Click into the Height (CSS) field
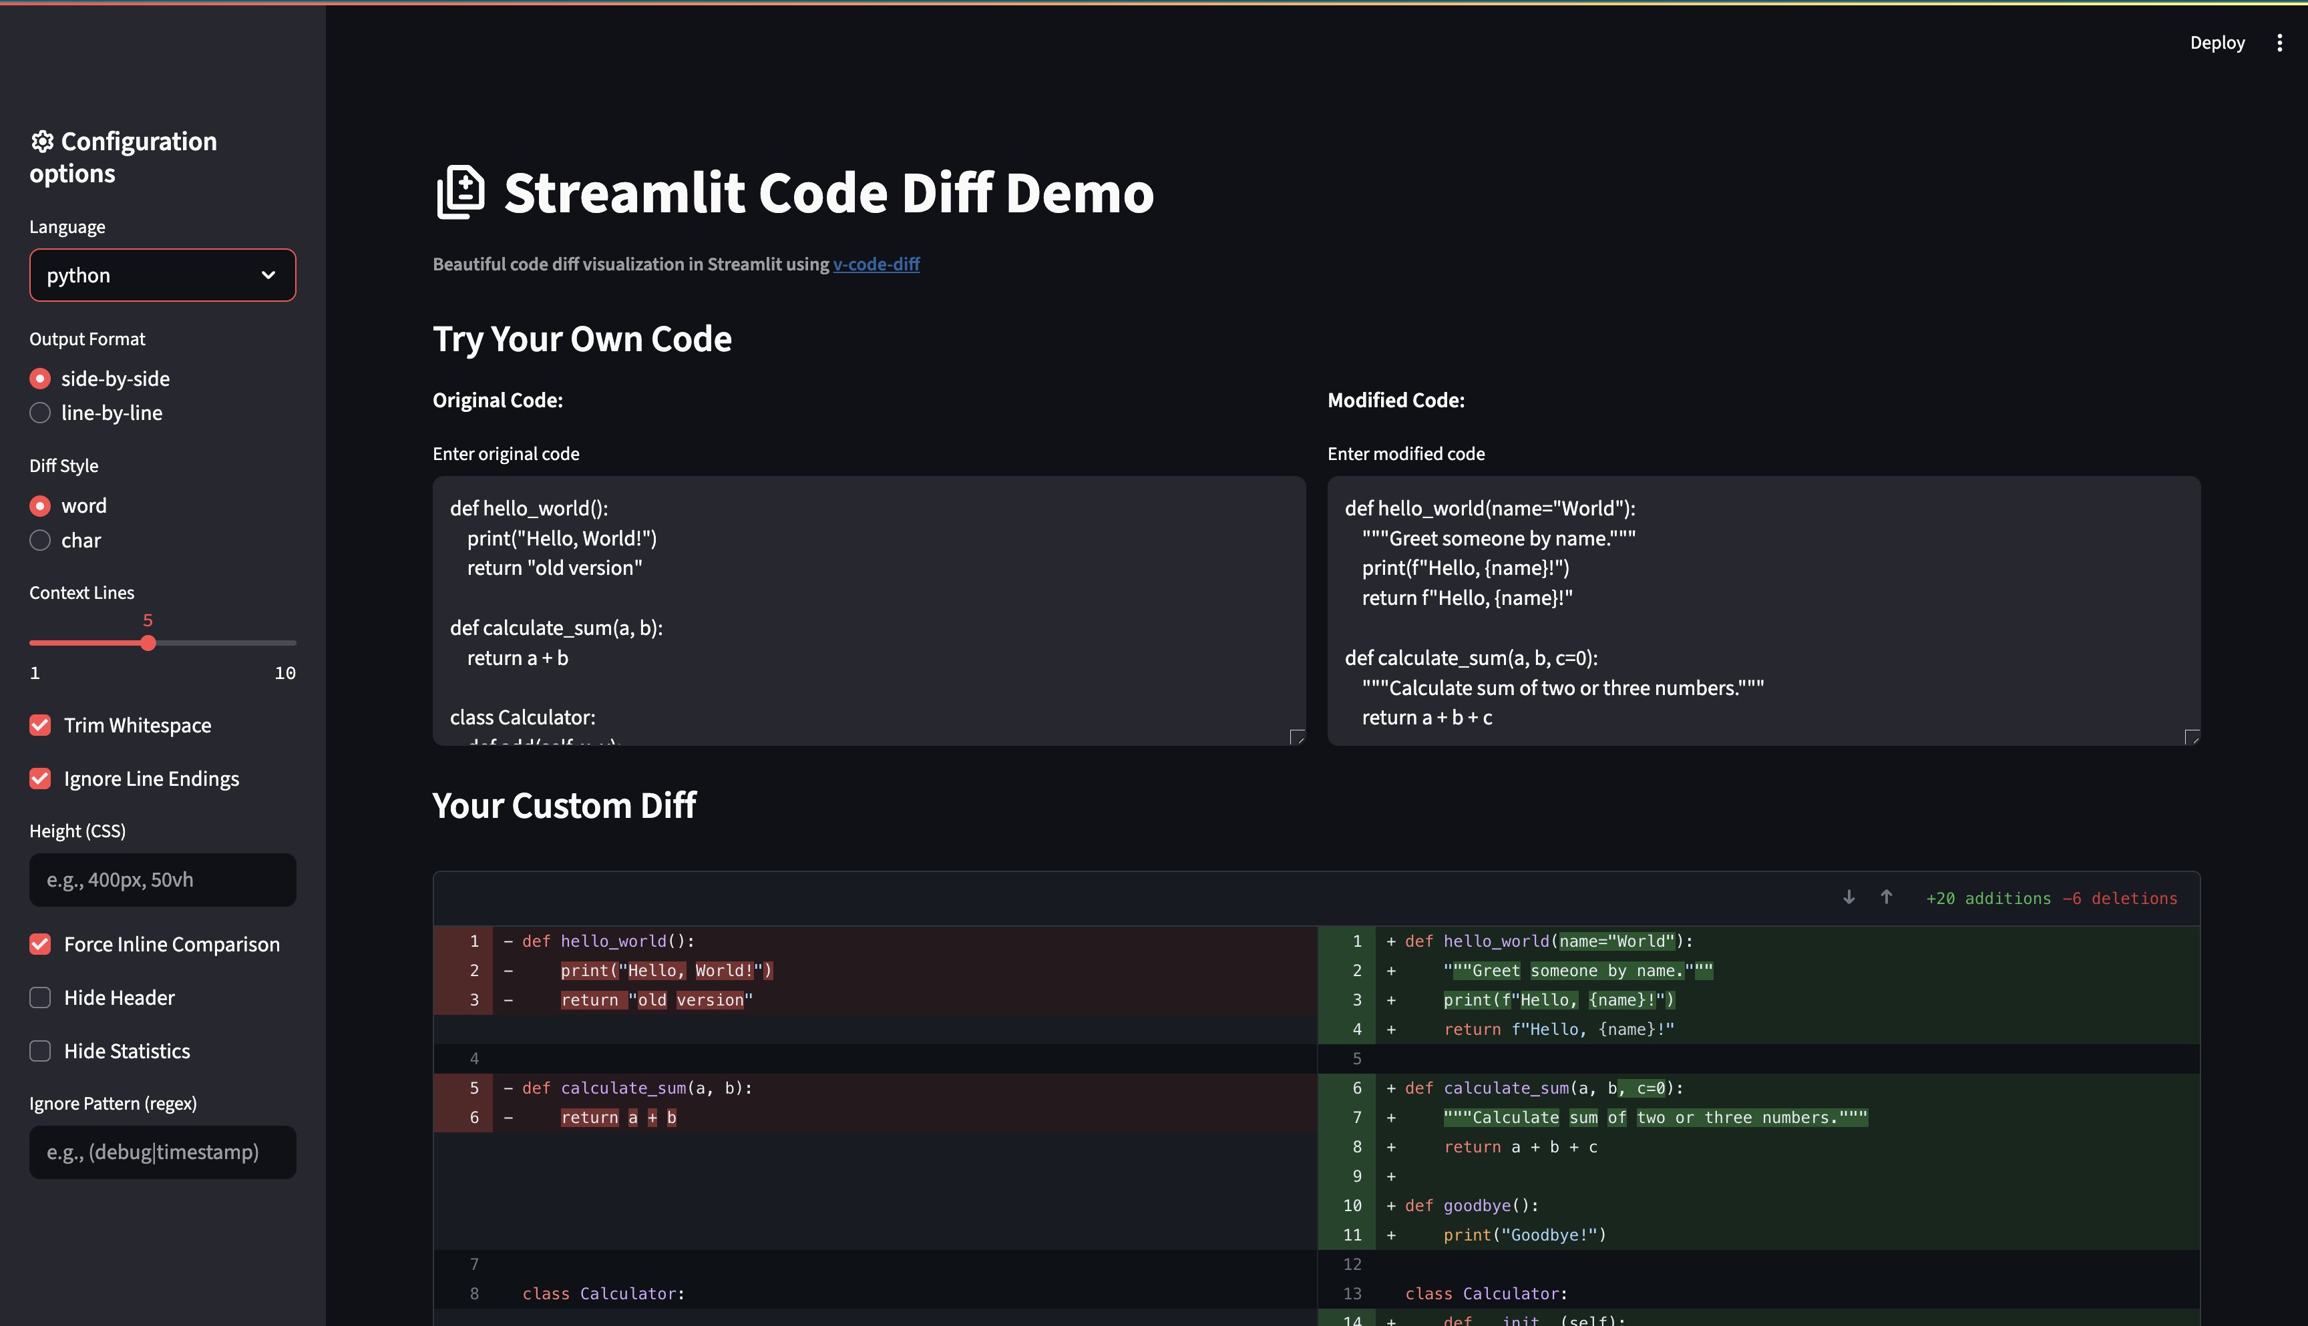2308x1326 pixels. coord(162,880)
